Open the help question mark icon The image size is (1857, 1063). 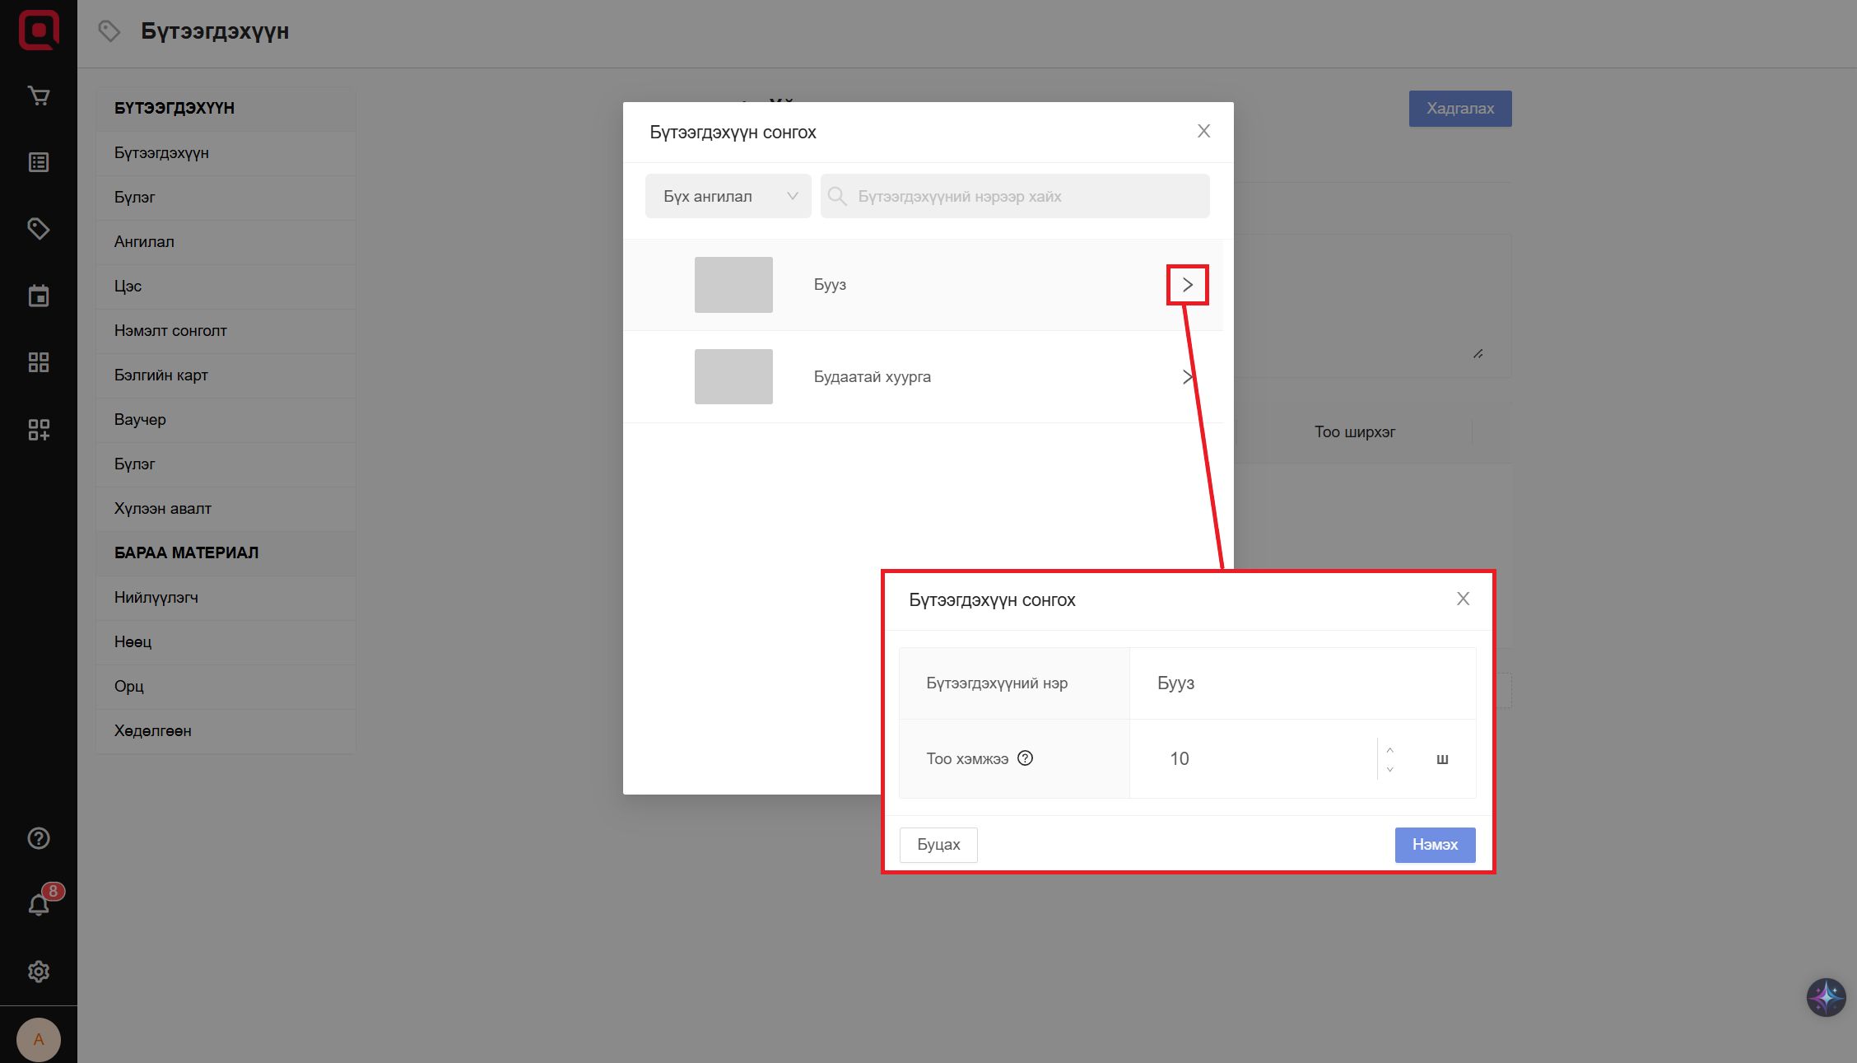(39, 838)
